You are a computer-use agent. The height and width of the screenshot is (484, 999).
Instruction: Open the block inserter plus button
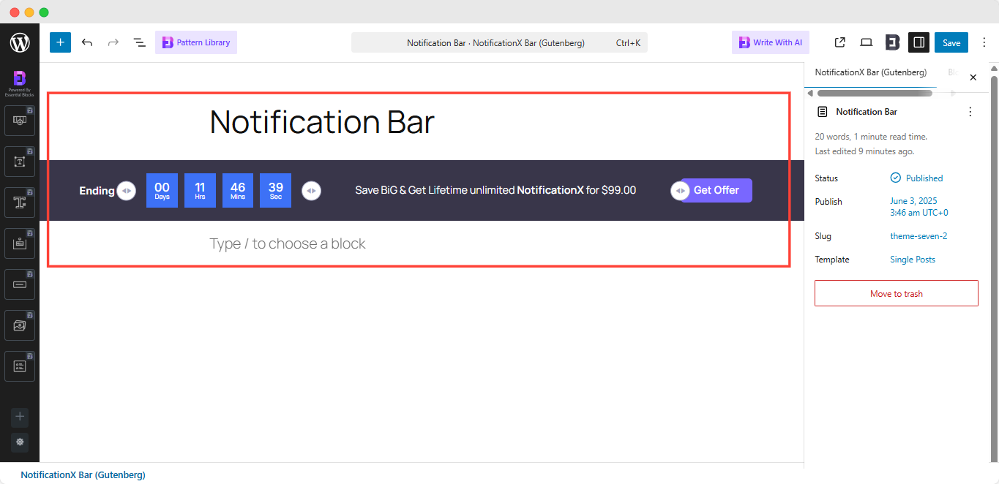60,42
